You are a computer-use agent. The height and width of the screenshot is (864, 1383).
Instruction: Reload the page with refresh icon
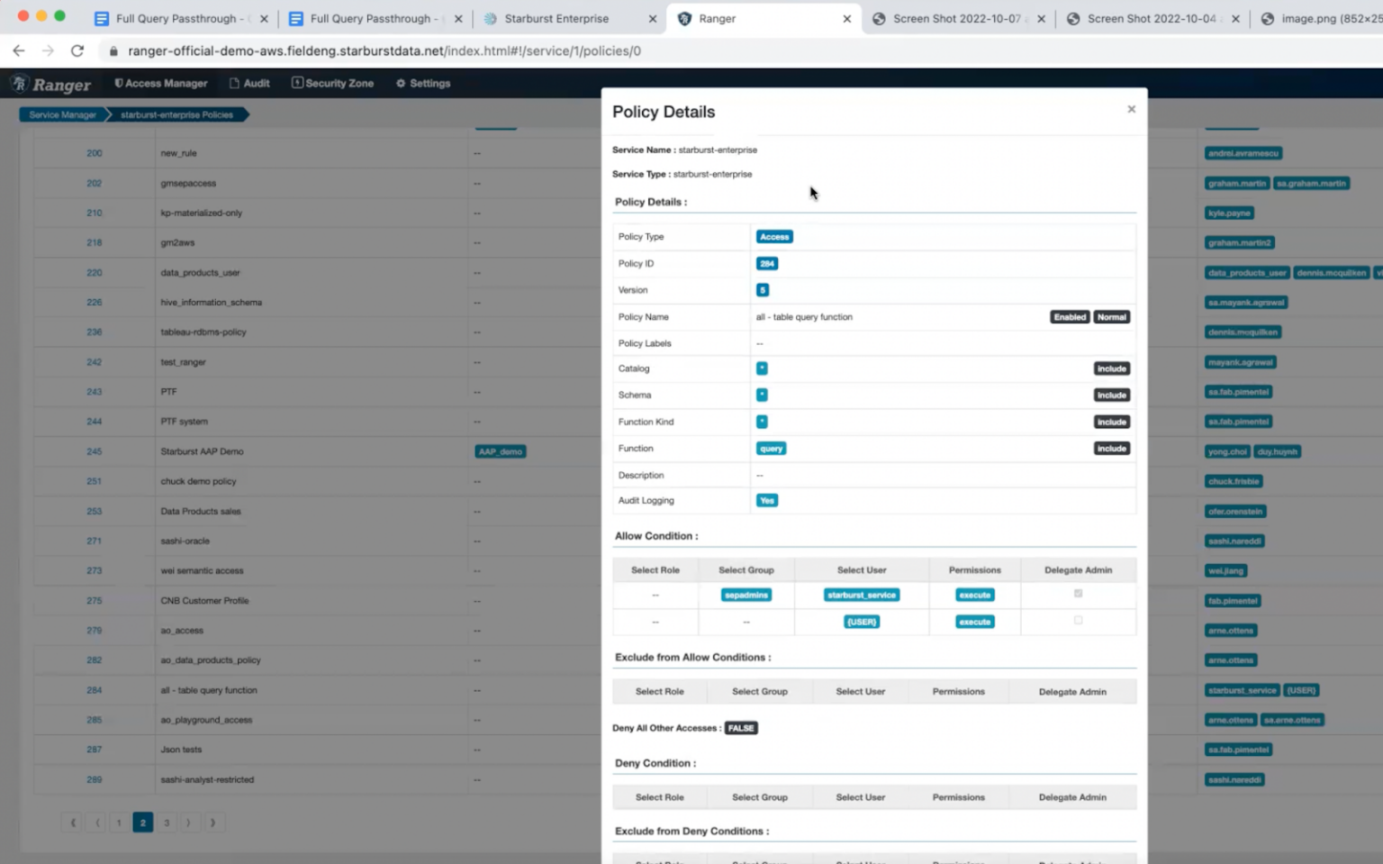click(77, 51)
